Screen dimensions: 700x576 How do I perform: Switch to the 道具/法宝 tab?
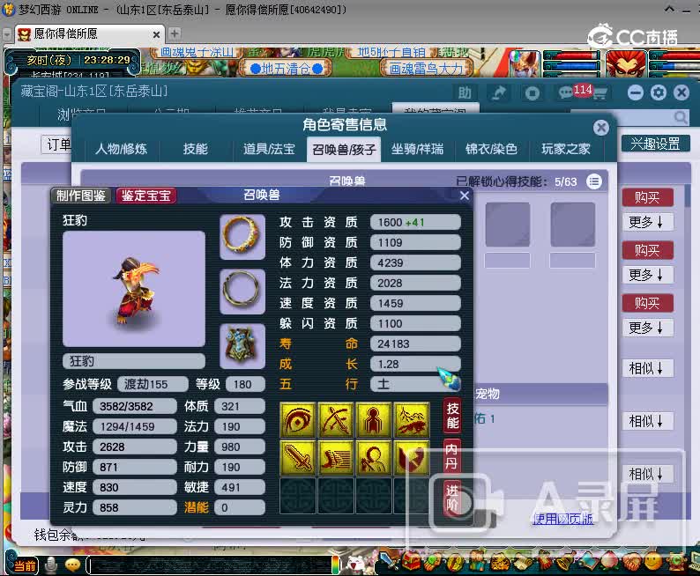coord(269,149)
